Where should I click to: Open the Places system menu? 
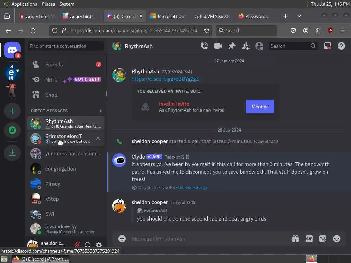point(48,4)
